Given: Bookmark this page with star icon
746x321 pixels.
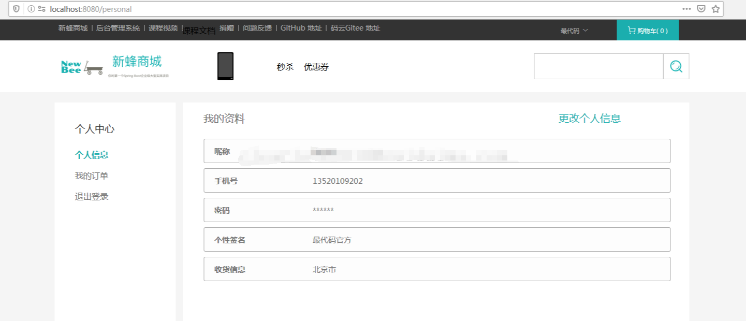Looking at the screenshot, I should coord(715,9).
